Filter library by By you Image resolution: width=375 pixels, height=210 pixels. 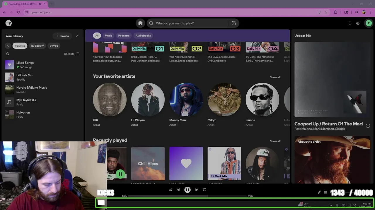pyautogui.click(x=54, y=45)
